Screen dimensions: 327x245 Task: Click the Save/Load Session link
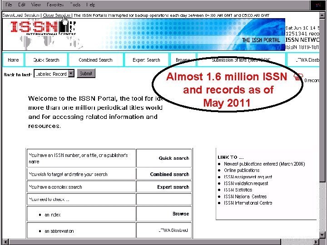(21, 15)
